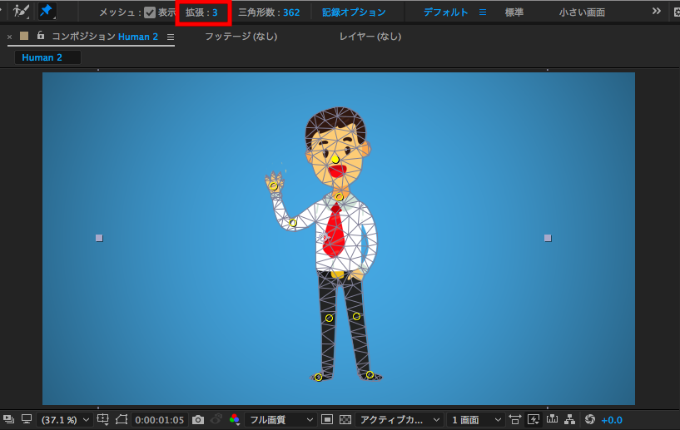Open デフォルト workspace menu icon
This screenshot has width=680, height=430.
482,12
